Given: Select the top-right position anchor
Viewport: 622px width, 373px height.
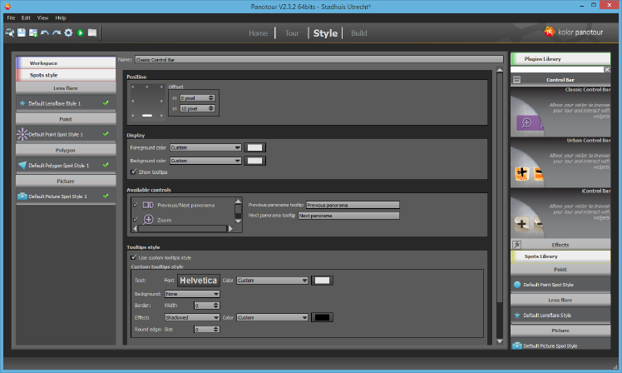Looking at the screenshot, I should (x=161, y=87).
